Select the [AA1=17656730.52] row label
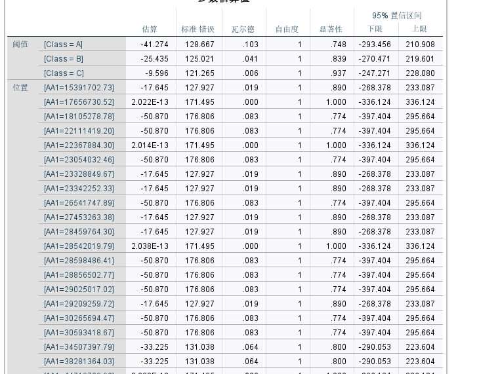Image resolution: width=479 pixels, height=374 pixels. [79, 102]
